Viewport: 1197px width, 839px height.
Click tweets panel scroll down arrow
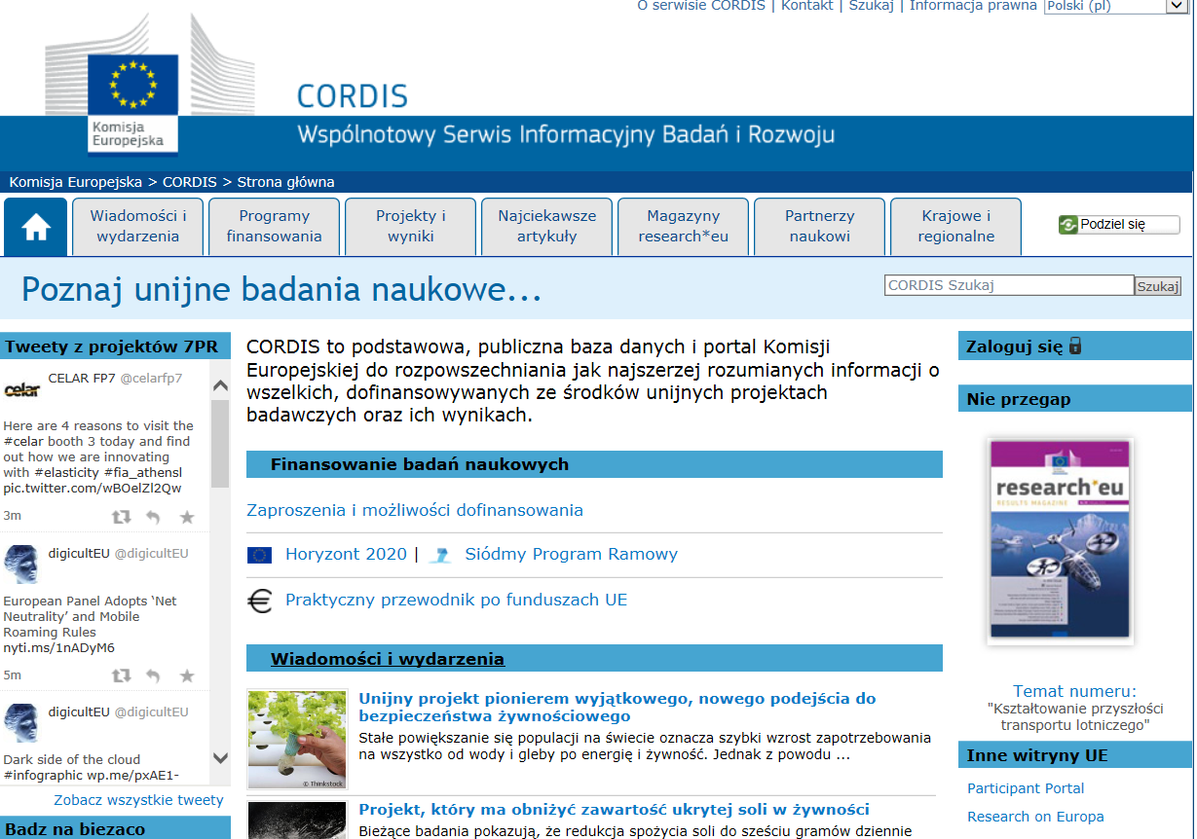(x=220, y=757)
